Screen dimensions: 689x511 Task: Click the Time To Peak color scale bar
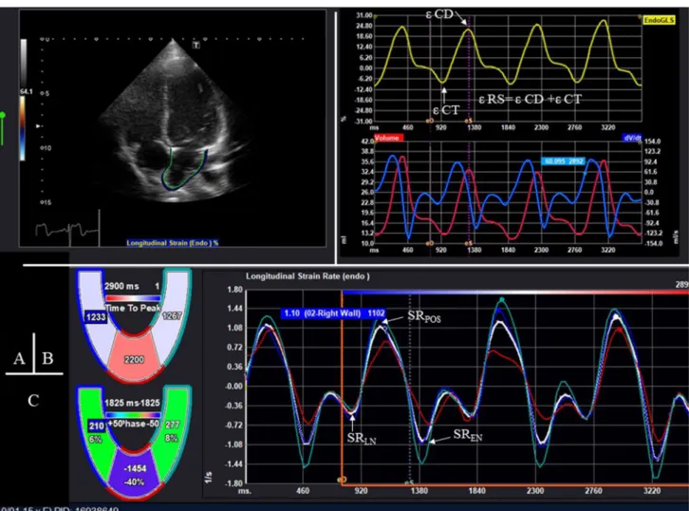[134, 298]
